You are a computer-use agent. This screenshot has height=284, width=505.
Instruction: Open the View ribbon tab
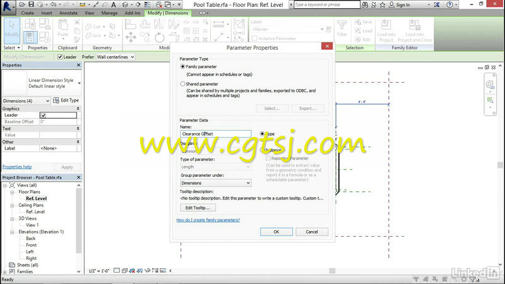(90, 13)
